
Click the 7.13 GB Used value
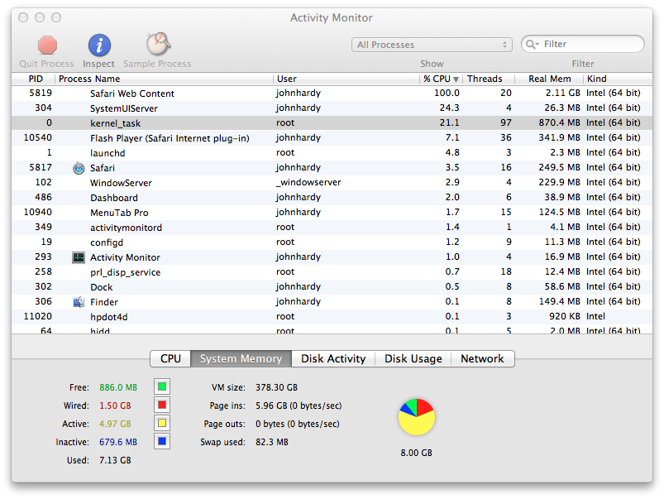[115, 460]
